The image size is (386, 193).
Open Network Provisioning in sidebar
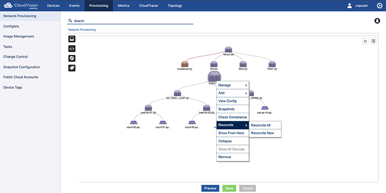click(30, 16)
